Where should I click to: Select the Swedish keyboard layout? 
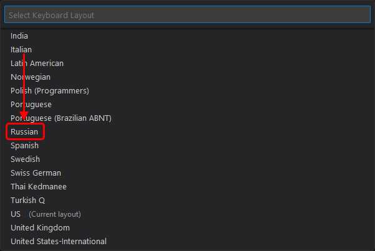(x=26, y=159)
